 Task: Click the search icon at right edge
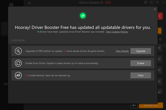tap(160, 39)
